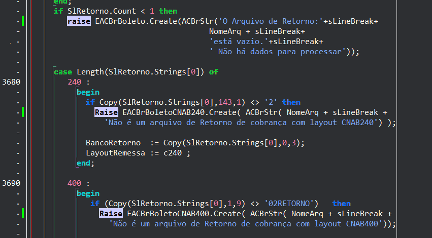Click string 'está vazio.'
Image resolution: width=432 pixels, height=238 pixels.
[239, 42]
